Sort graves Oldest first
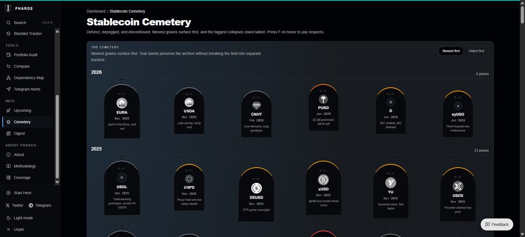 476,51
